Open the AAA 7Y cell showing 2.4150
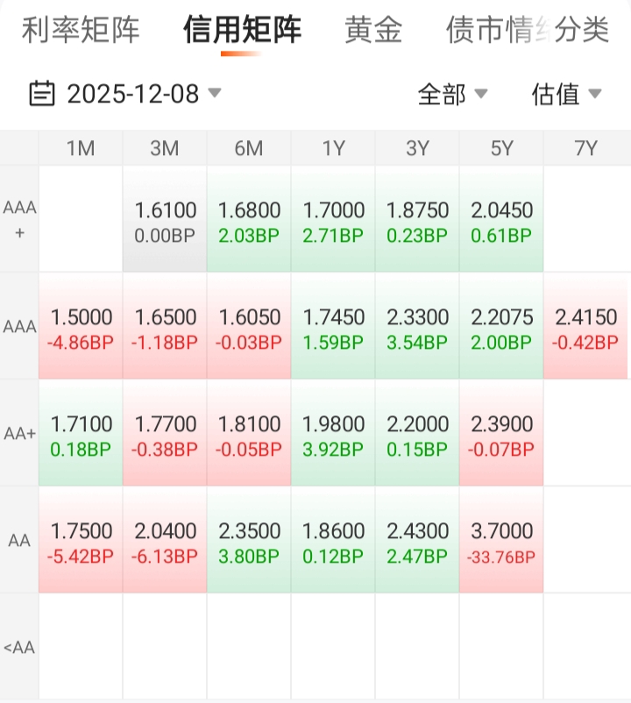The width and height of the screenshot is (631, 703). 585,326
